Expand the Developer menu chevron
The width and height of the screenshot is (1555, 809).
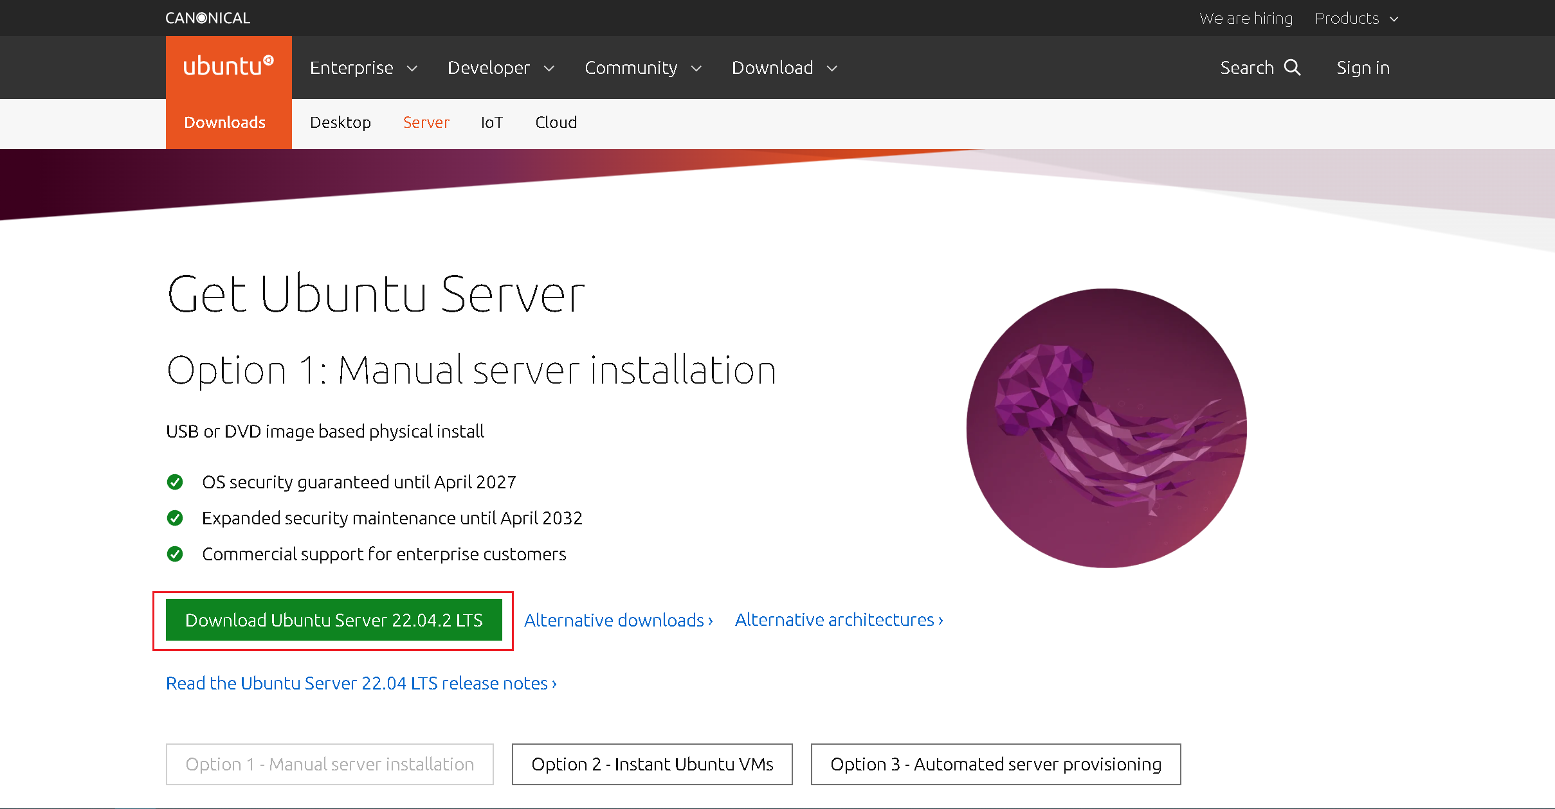point(549,68)
